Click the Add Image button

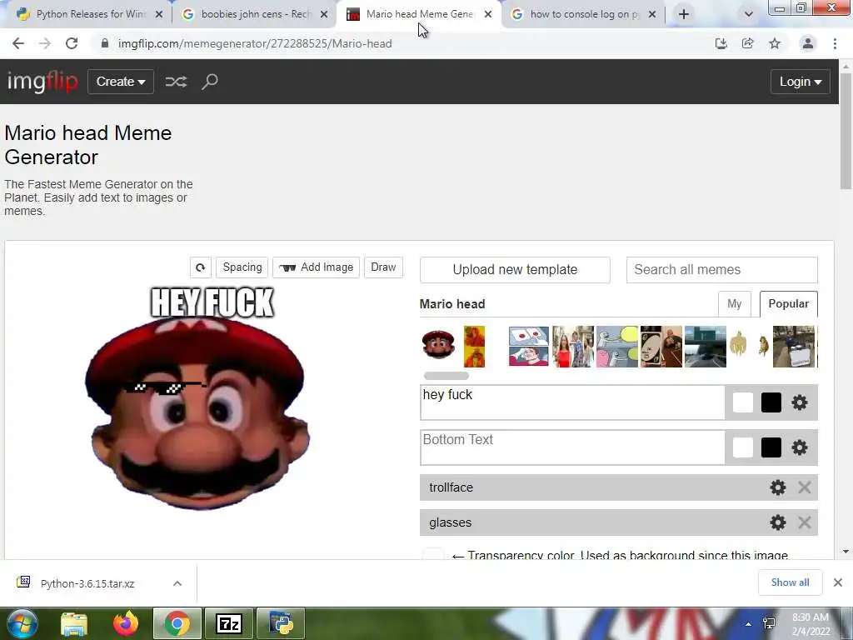click(x=316, y=267)
